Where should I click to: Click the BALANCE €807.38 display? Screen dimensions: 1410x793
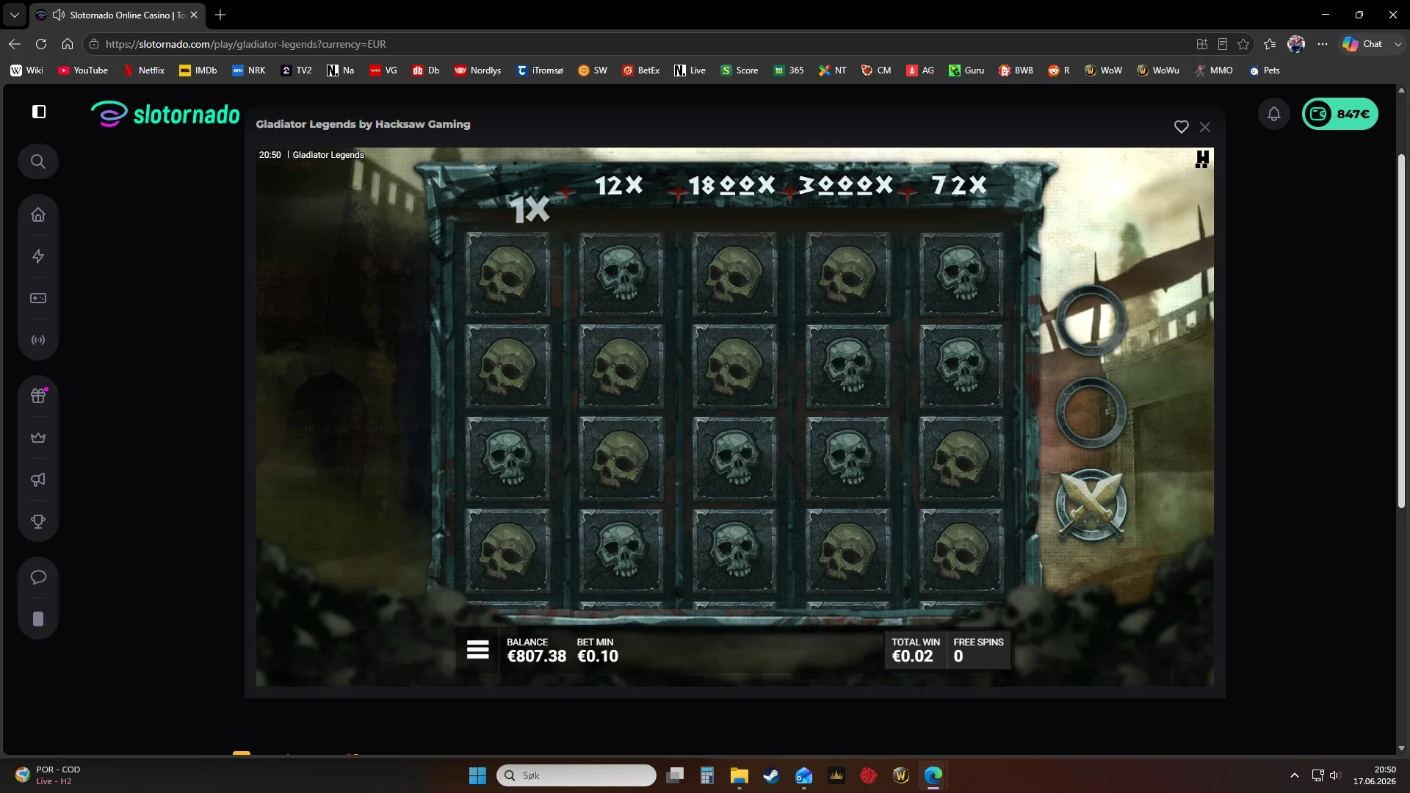point(536,651)
